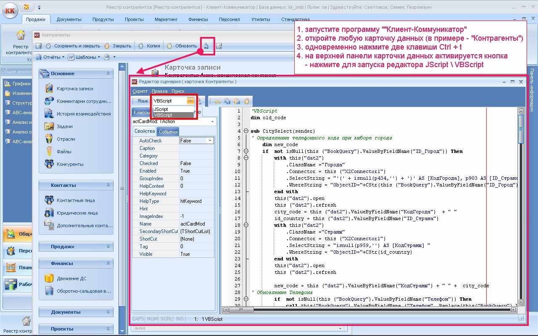
Task: Click the Enabled property value True
Action: [x=196, y=171]
